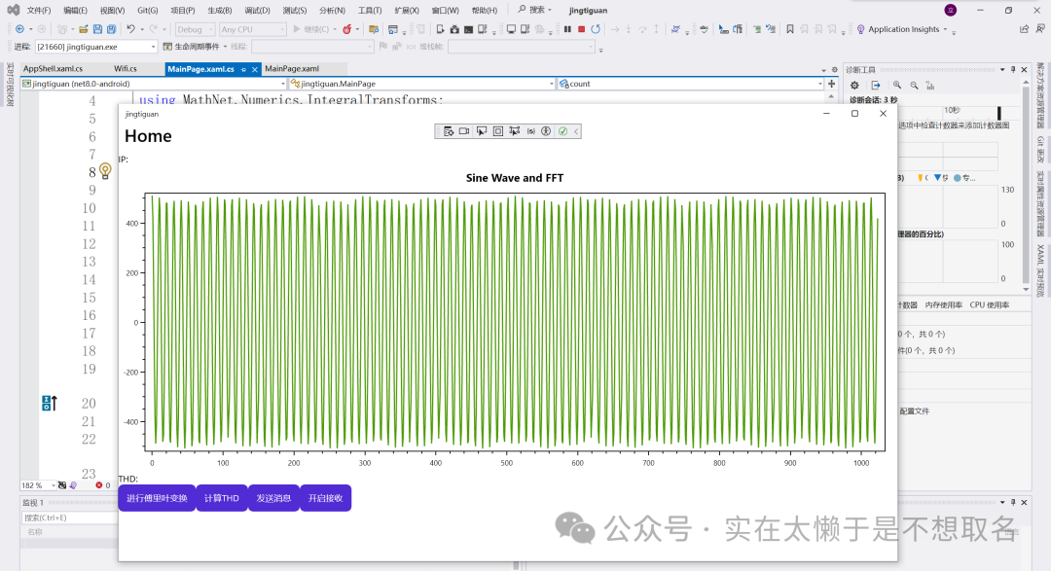Click the Open File folder icon
This screenshot has width=1051, height=571.
[x=83, y=29]
